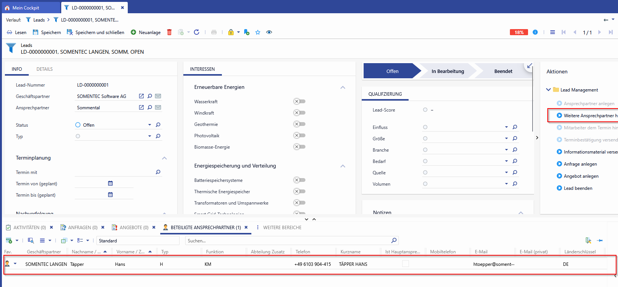
Task: Click the Suchen search field
Action: tap(287, 240)
